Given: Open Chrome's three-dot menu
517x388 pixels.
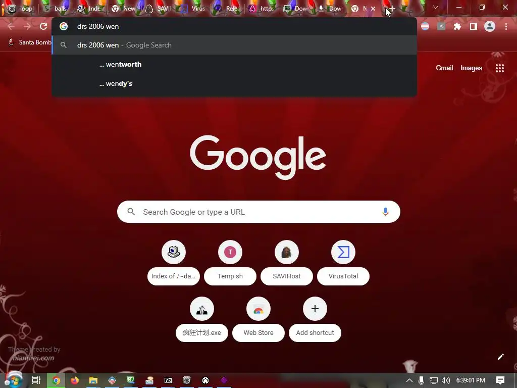Looking at the screenshot, I should [506, 26].
